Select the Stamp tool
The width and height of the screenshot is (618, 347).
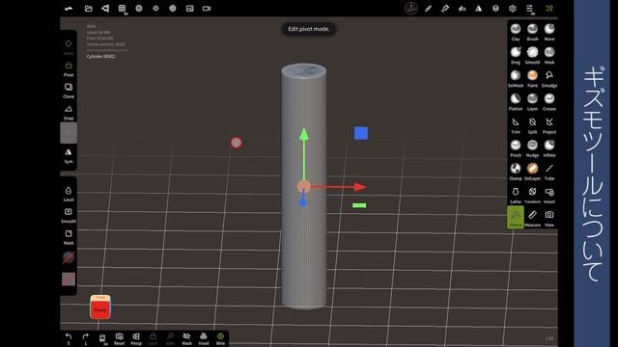pos(516,172)
